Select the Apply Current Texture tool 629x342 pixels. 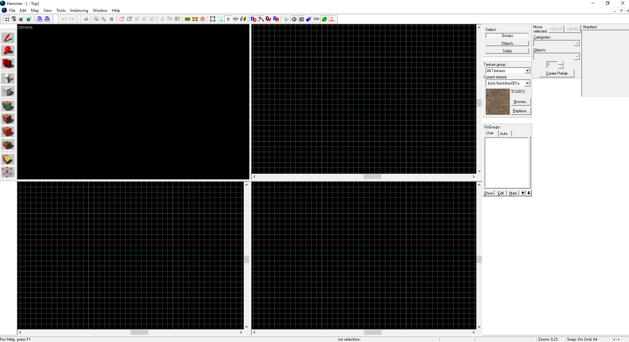pos(8,119)
